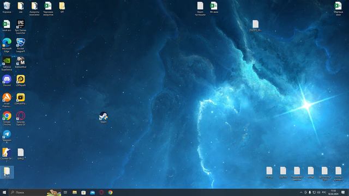Open the Recycle Bin (Корзина)
This screenshot has width=349, height=196.
click(7, 7)
